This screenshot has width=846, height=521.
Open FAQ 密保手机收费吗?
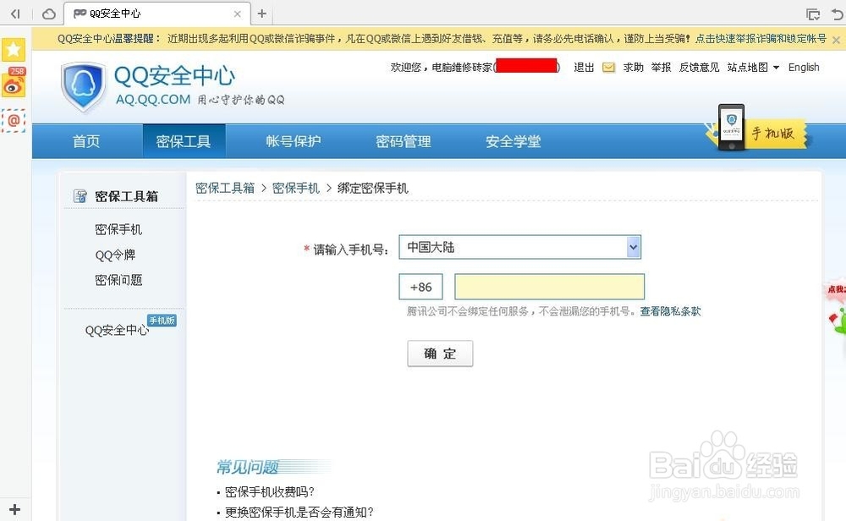(269, 492)
